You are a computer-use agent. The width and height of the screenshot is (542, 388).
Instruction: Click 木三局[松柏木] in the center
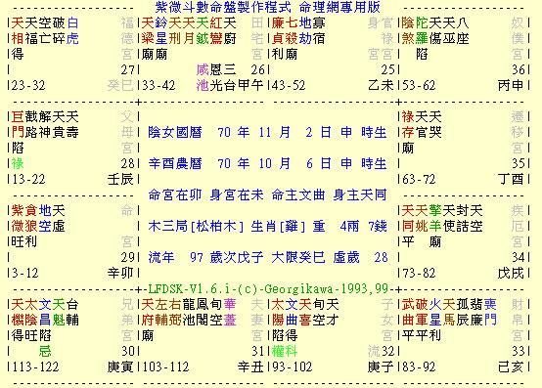[x=196, y=227]
